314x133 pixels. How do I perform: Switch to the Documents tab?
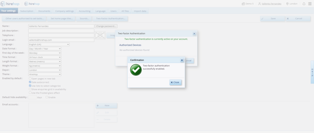(44, 11)
